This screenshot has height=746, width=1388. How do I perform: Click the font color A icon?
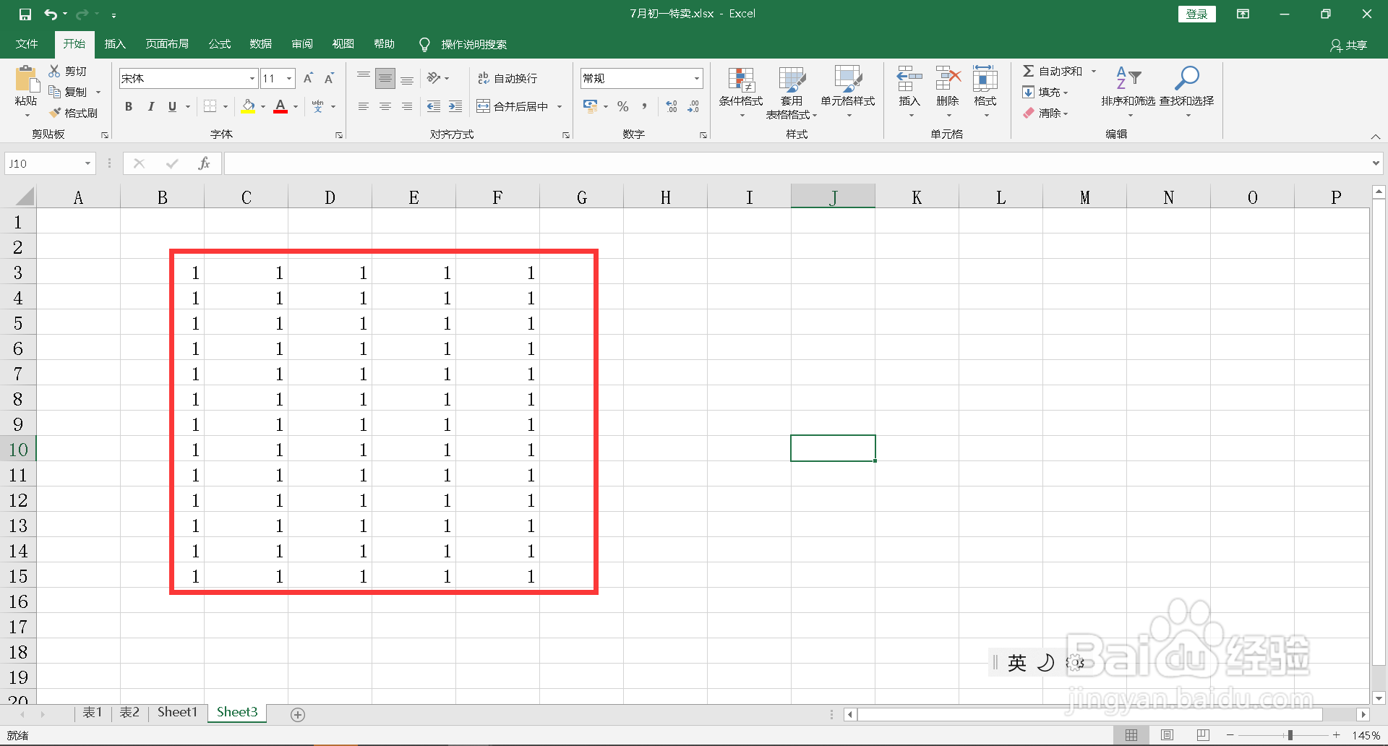click(x=280, y=106)
